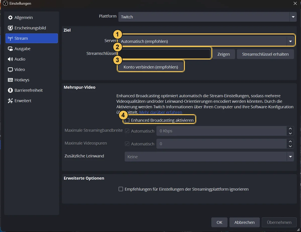Open the Plattform dropdown showing Twitch
301x232 pixels.
207,17
